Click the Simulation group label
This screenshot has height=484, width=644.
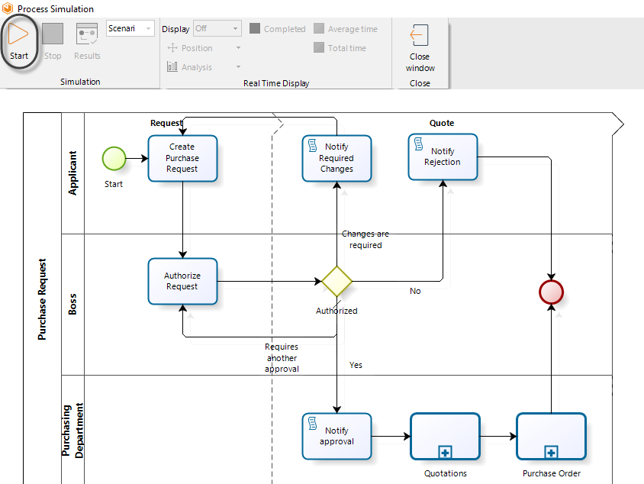click(80, 82)
